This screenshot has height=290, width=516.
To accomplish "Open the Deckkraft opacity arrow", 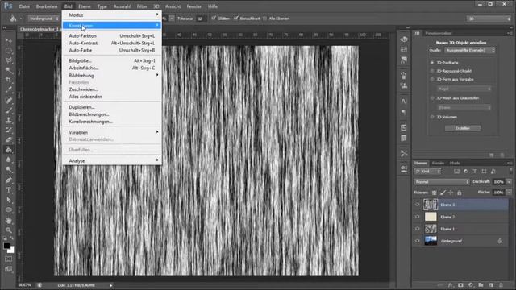I will (x=509, y=182).
